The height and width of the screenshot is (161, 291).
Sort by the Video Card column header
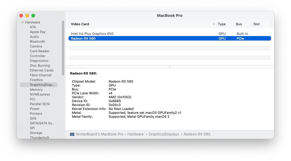[x=80, y=24]
